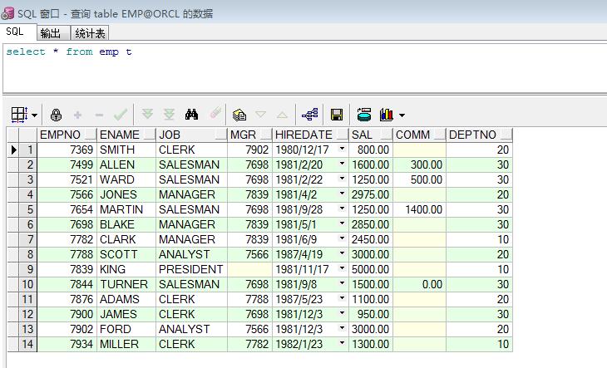Screen dimensions: 607x368
Task: Click the fetch next page arrows icon
Action: [x=147, y=114]
